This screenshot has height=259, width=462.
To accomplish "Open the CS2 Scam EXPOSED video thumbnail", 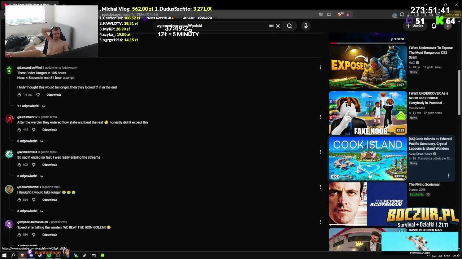I will pos(368,67).
